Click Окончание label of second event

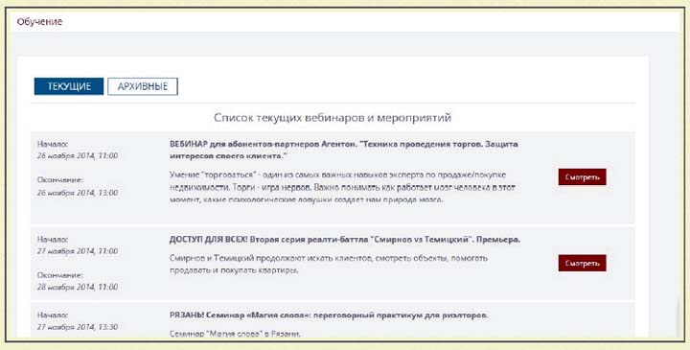[x=59, y=275]
